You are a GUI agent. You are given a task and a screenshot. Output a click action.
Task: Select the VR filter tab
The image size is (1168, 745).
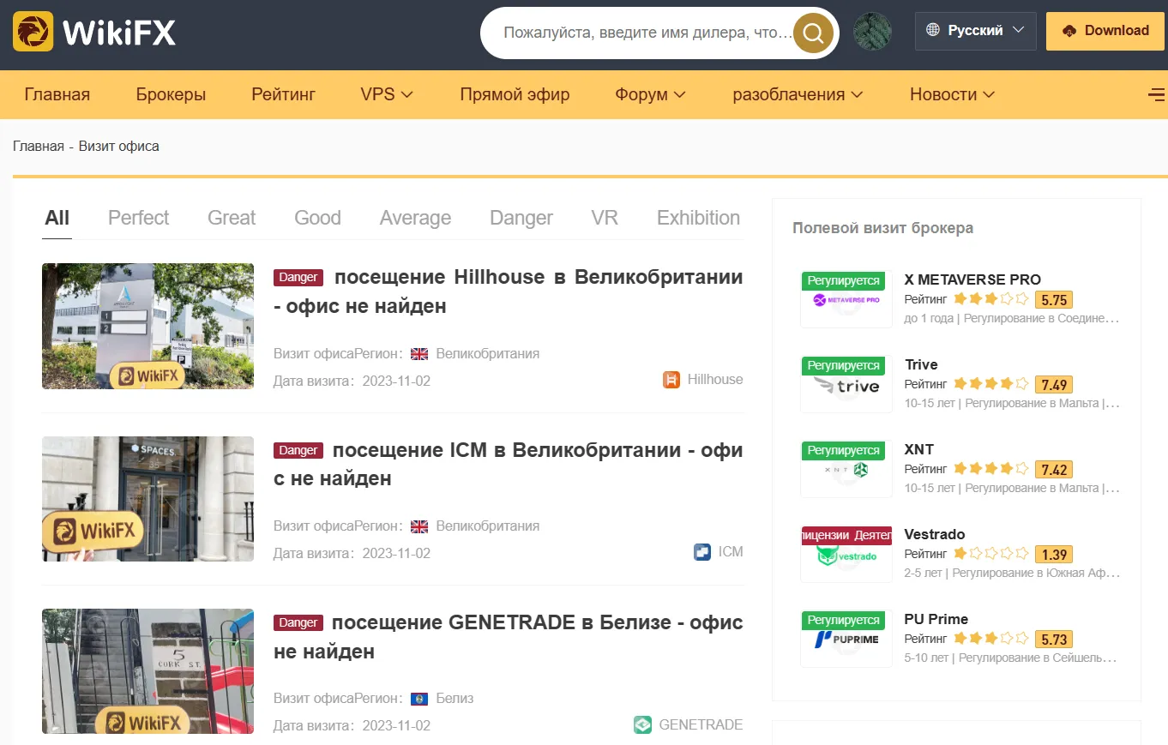pyautogui.click(x=605, y=218)
